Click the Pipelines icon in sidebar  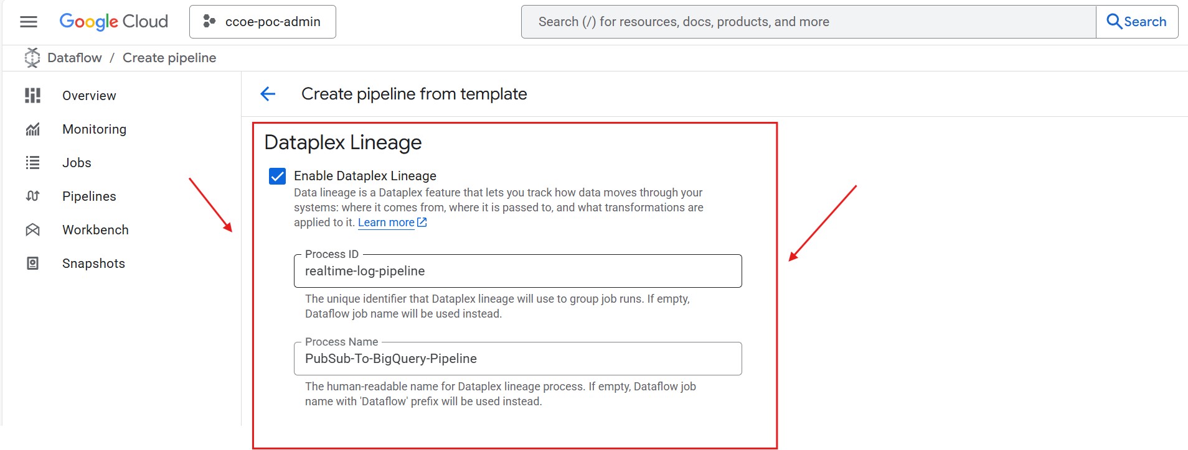pyautogui.click(x=32, y=196)
